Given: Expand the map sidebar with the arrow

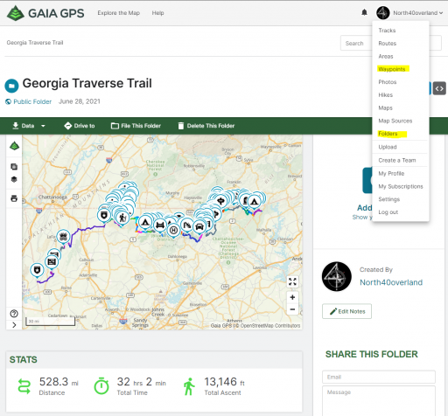Looking at the screenshot, I should (x=14, y=325).
